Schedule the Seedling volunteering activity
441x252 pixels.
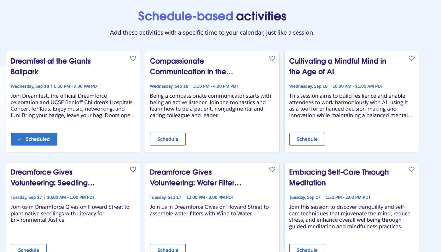pos(29,249)
